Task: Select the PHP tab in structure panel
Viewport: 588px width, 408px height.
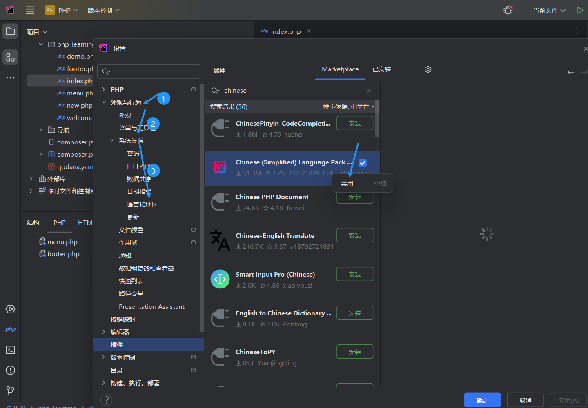Action: coord(60,222)
